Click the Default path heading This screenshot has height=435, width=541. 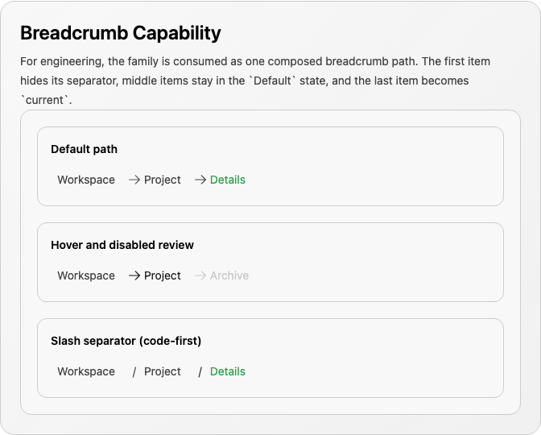[84, 149]
